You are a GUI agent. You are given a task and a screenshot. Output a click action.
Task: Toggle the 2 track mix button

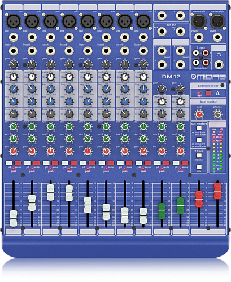click(199, 167)
